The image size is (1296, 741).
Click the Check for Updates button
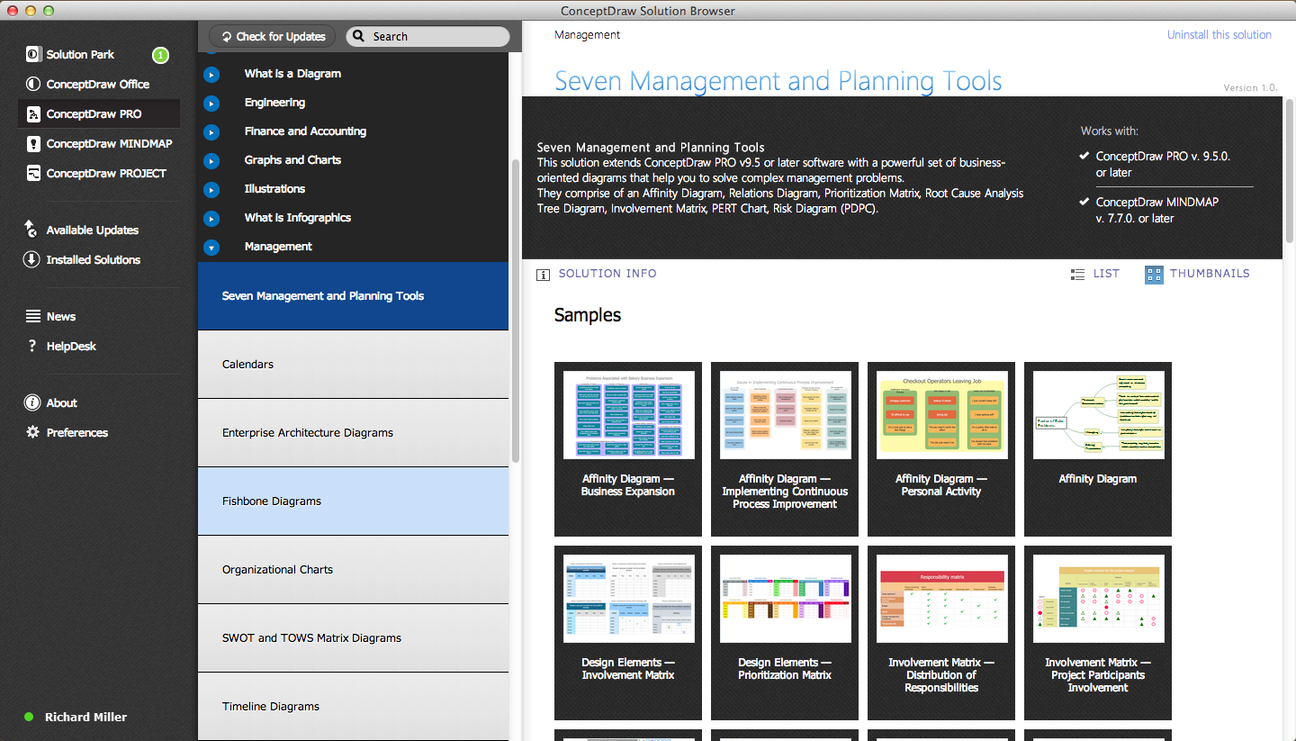[272, 36]
